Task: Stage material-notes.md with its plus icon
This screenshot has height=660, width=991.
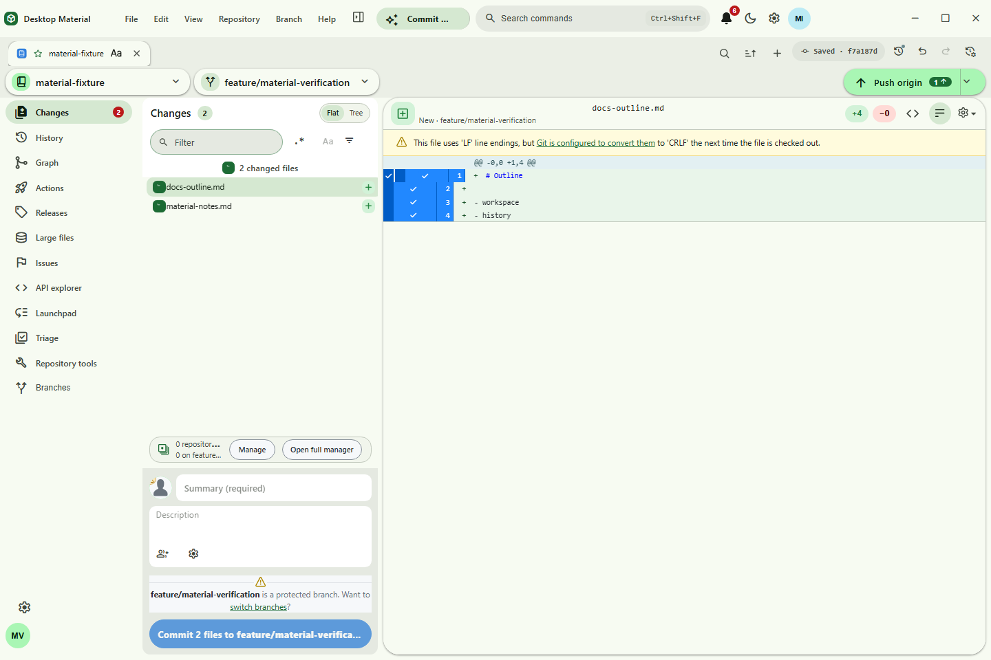Action: tap(368, 206)
